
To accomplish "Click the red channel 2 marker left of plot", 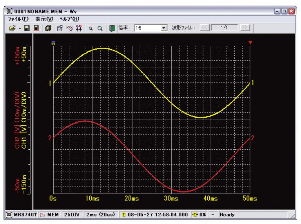I will (50, 138).
